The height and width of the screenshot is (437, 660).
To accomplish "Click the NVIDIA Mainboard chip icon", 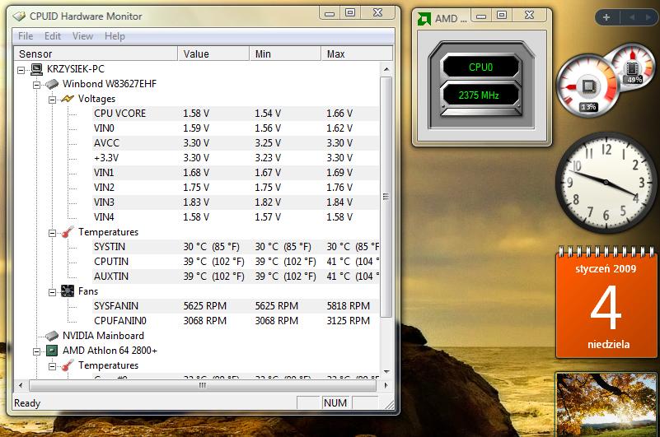I will tap(51, 336).
